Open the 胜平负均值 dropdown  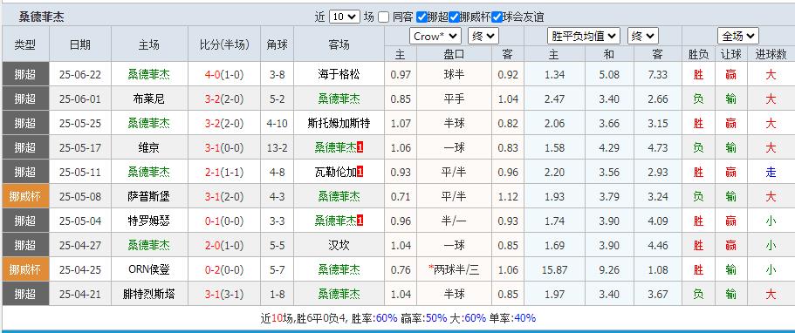tap(584, 36)
